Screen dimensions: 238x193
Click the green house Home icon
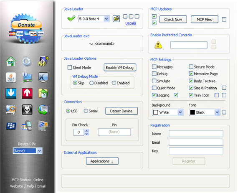[11, 61]
